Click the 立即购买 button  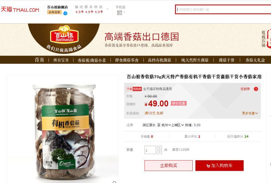[168, 165]
